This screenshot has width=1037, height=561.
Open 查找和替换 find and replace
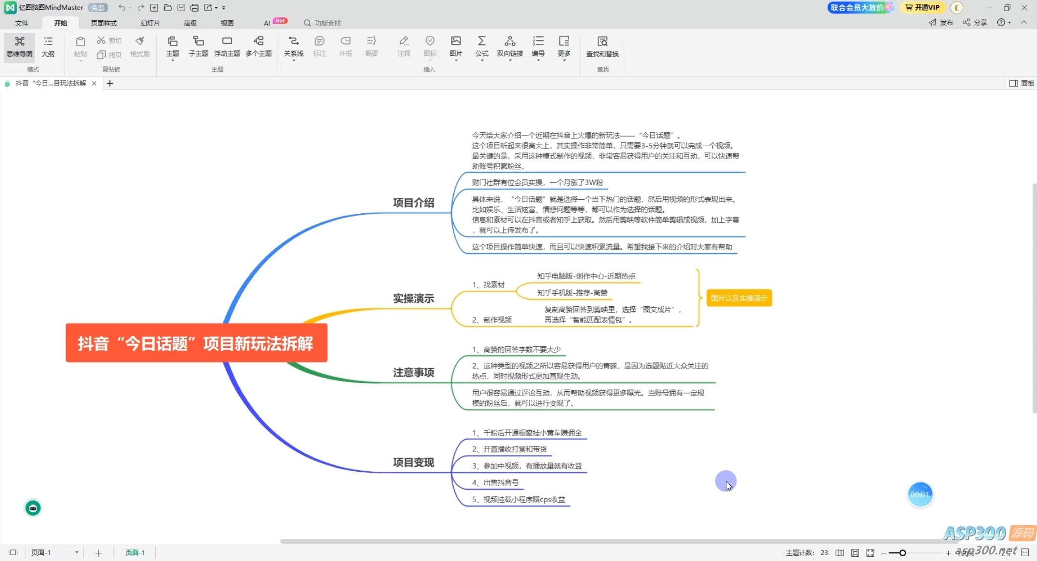click(602, 46)
